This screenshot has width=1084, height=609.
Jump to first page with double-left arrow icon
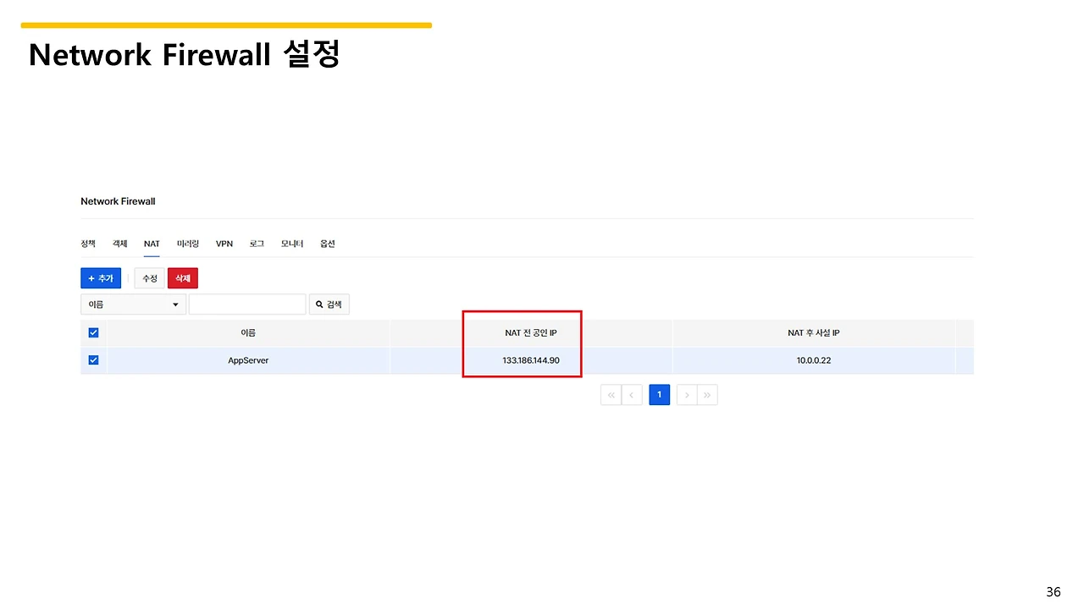pos(611,394)
